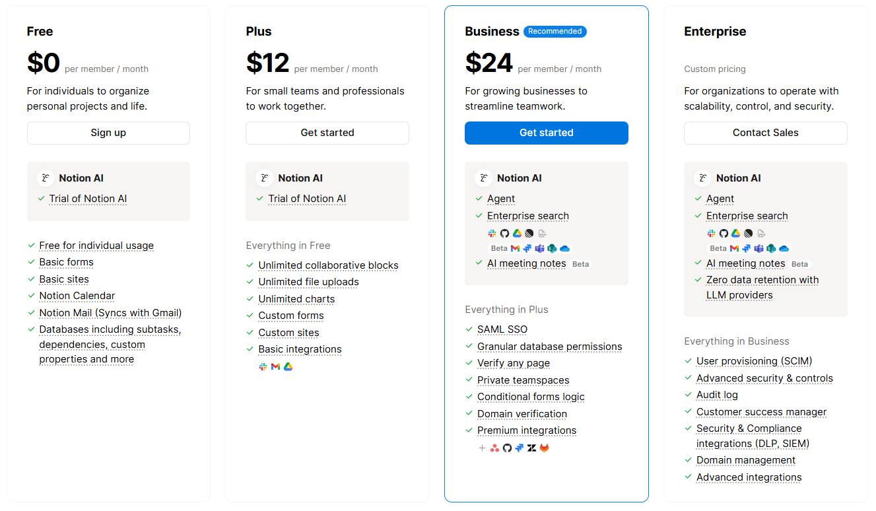Viewport: 876px width, 511px height.
Task: Click the Google Drive icon under Enterprise search
Action: [x=517, y=233]
